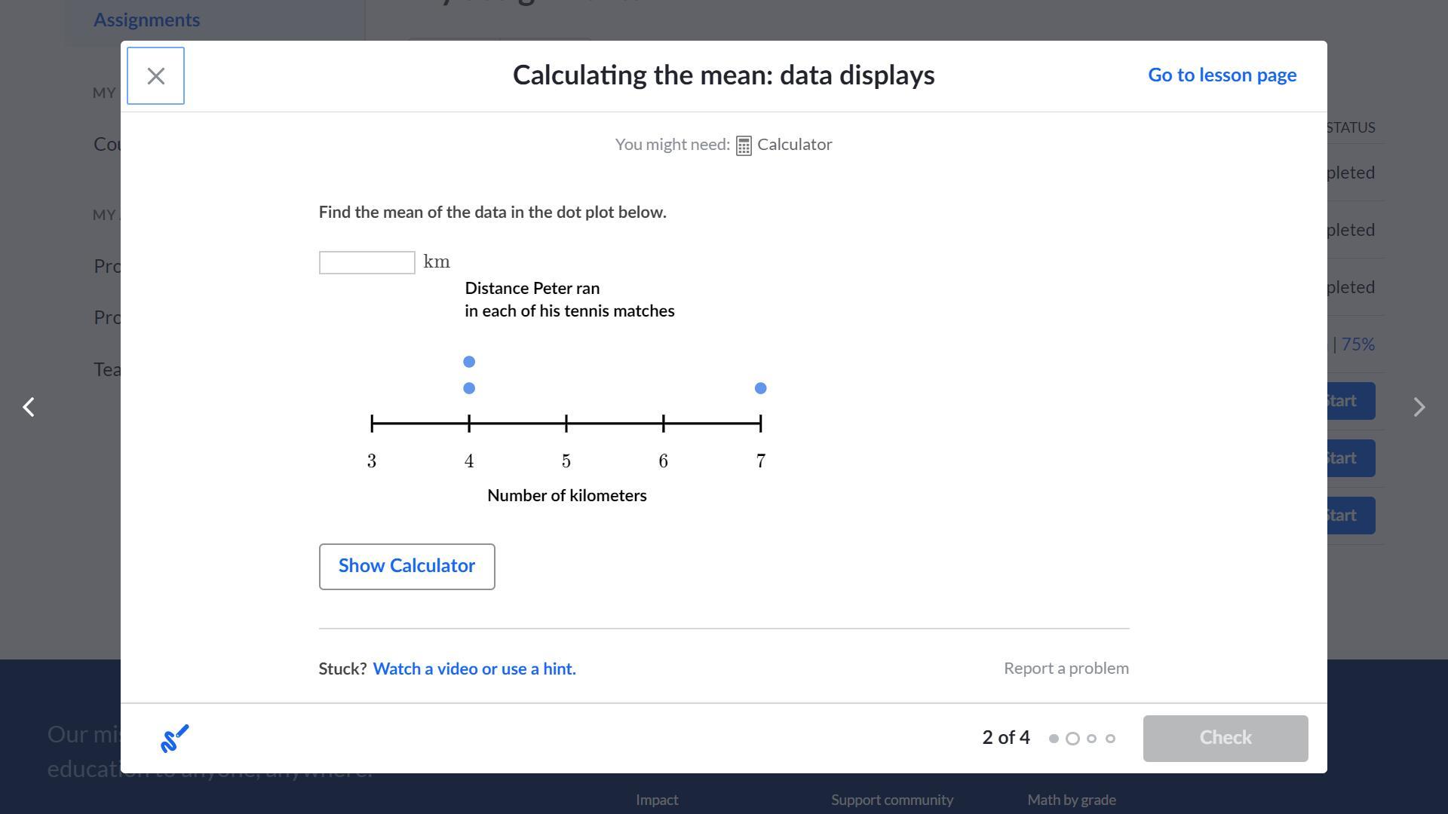
Task: Open Go to lesson page link
Action: [x=1222, y=75]
